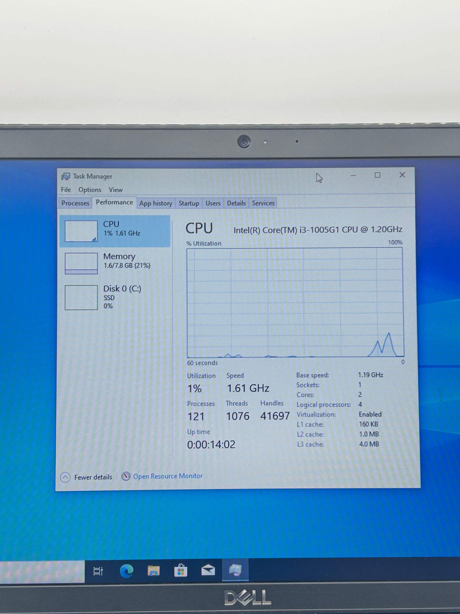The height and width of the screenshot is (614, 460).
Task: Maximize the Task Manager window
Action: pos(377,175)
